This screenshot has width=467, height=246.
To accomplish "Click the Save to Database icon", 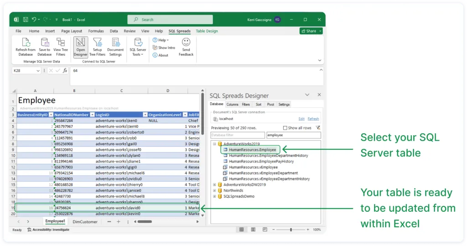I will tap(45, 42).
